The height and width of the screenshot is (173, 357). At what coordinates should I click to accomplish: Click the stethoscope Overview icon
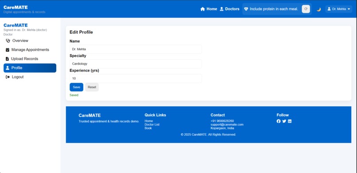(8, 41)
